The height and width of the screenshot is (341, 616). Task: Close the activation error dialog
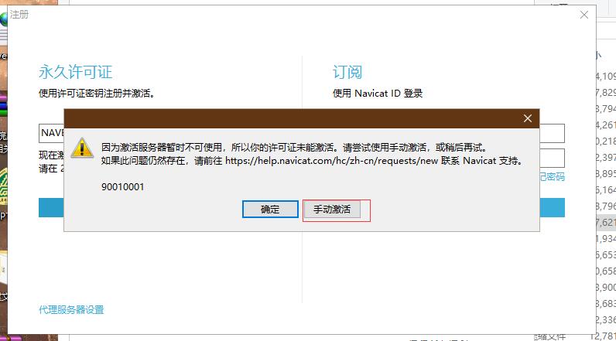[528, 118]
